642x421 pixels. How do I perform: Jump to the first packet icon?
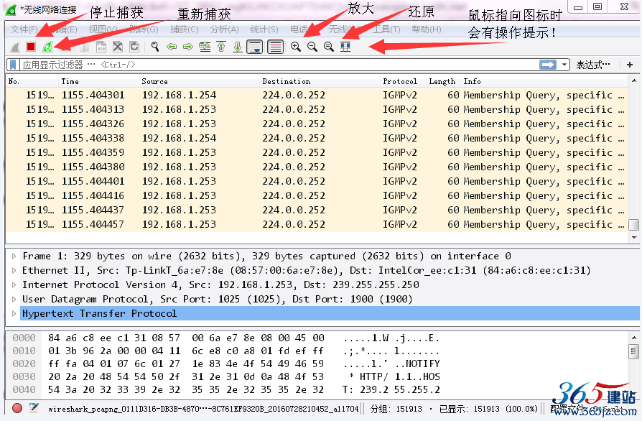[221, 47]
